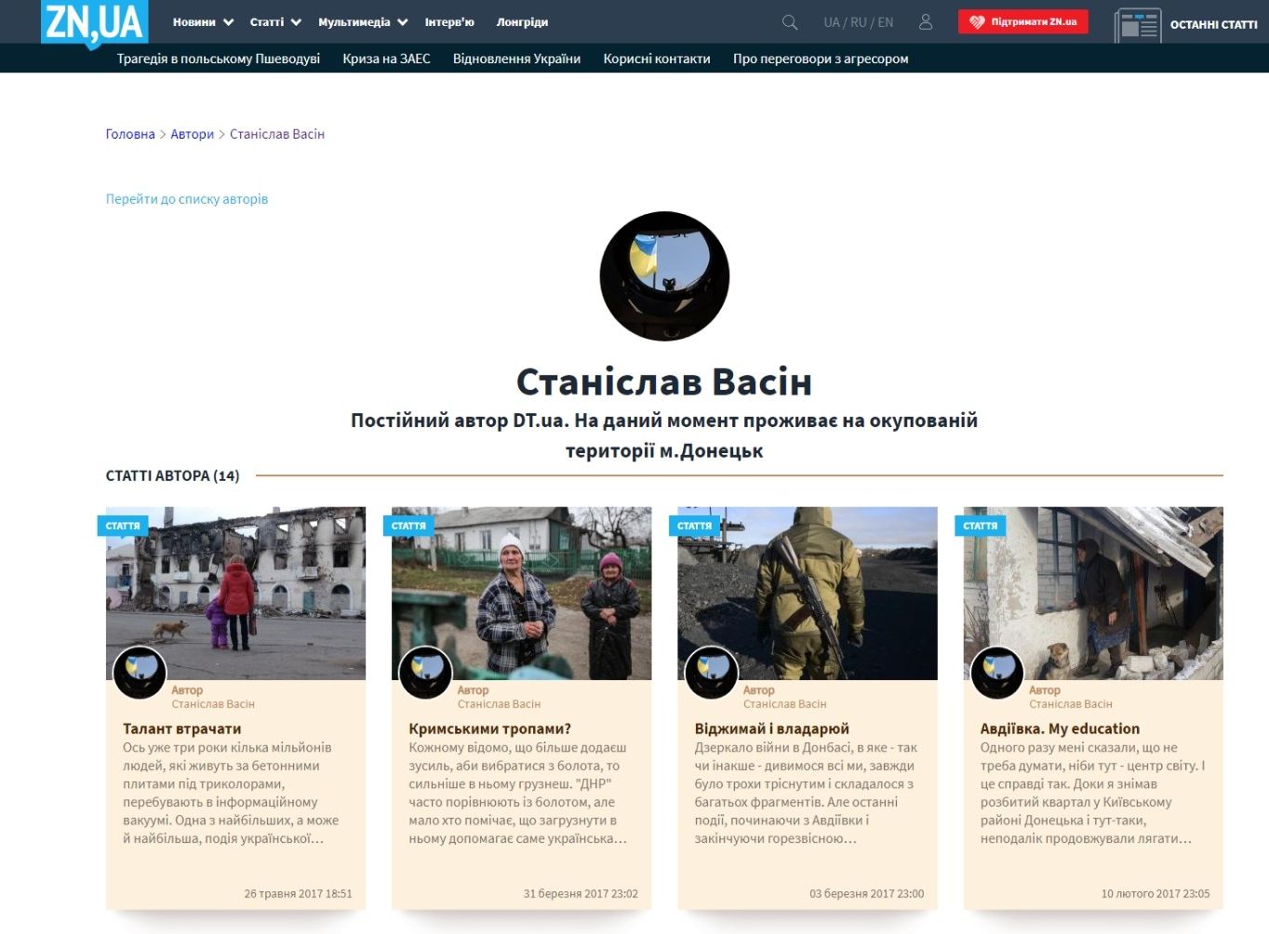Open Відновлення України topic
This screenshot has width=1269, height=934.
coord(516,59)
